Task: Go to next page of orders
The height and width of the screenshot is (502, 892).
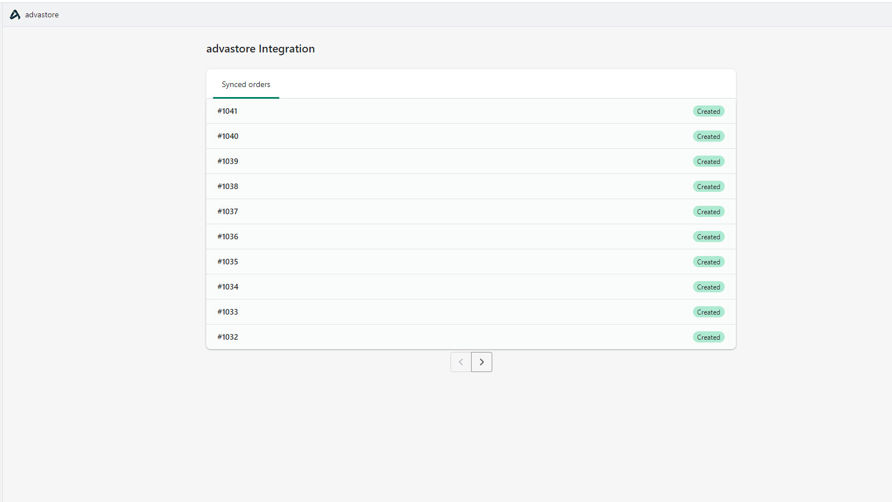Action: [x=482, y=362]
